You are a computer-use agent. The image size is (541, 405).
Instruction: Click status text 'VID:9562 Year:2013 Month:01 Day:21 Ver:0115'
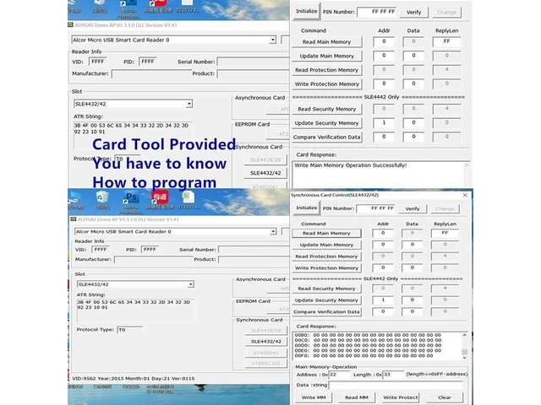[x=134, y=379]
